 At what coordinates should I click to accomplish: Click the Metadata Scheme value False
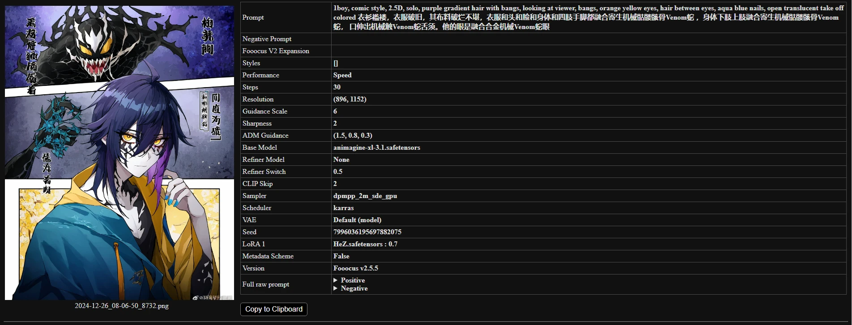click(x=341, y=256)
